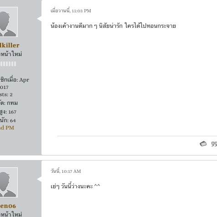Click the first post's speech bubble pointer
The height and width of the screenshot is (217, 217).
39,19
